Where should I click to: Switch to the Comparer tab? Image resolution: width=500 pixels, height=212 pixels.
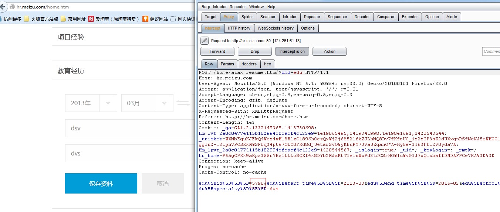pos(386,17)
